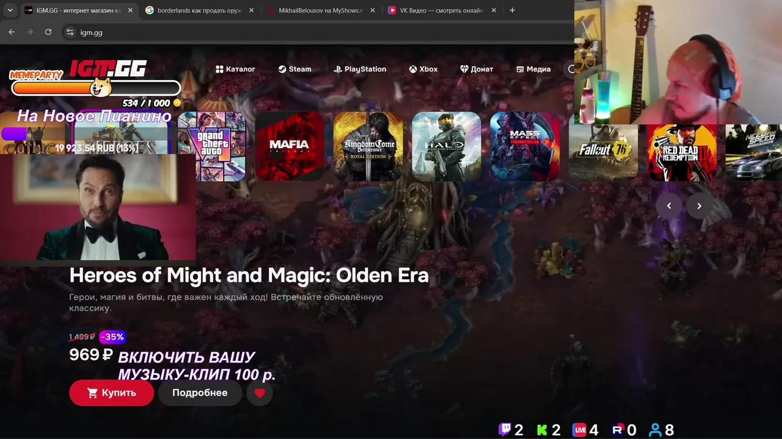The height and width of the screenshot is (439, 782).
Task: View site information next to igm.gg address
Action: tap(70, 32)
